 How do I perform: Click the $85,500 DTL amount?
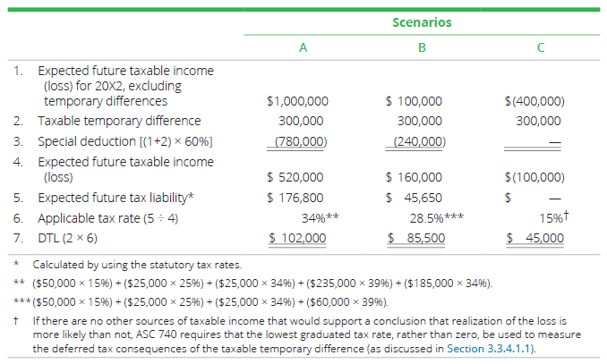click(x=416, y=239)
